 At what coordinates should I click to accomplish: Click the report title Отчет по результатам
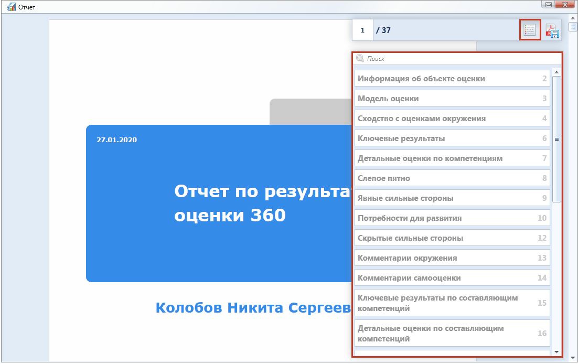point(263,191)
